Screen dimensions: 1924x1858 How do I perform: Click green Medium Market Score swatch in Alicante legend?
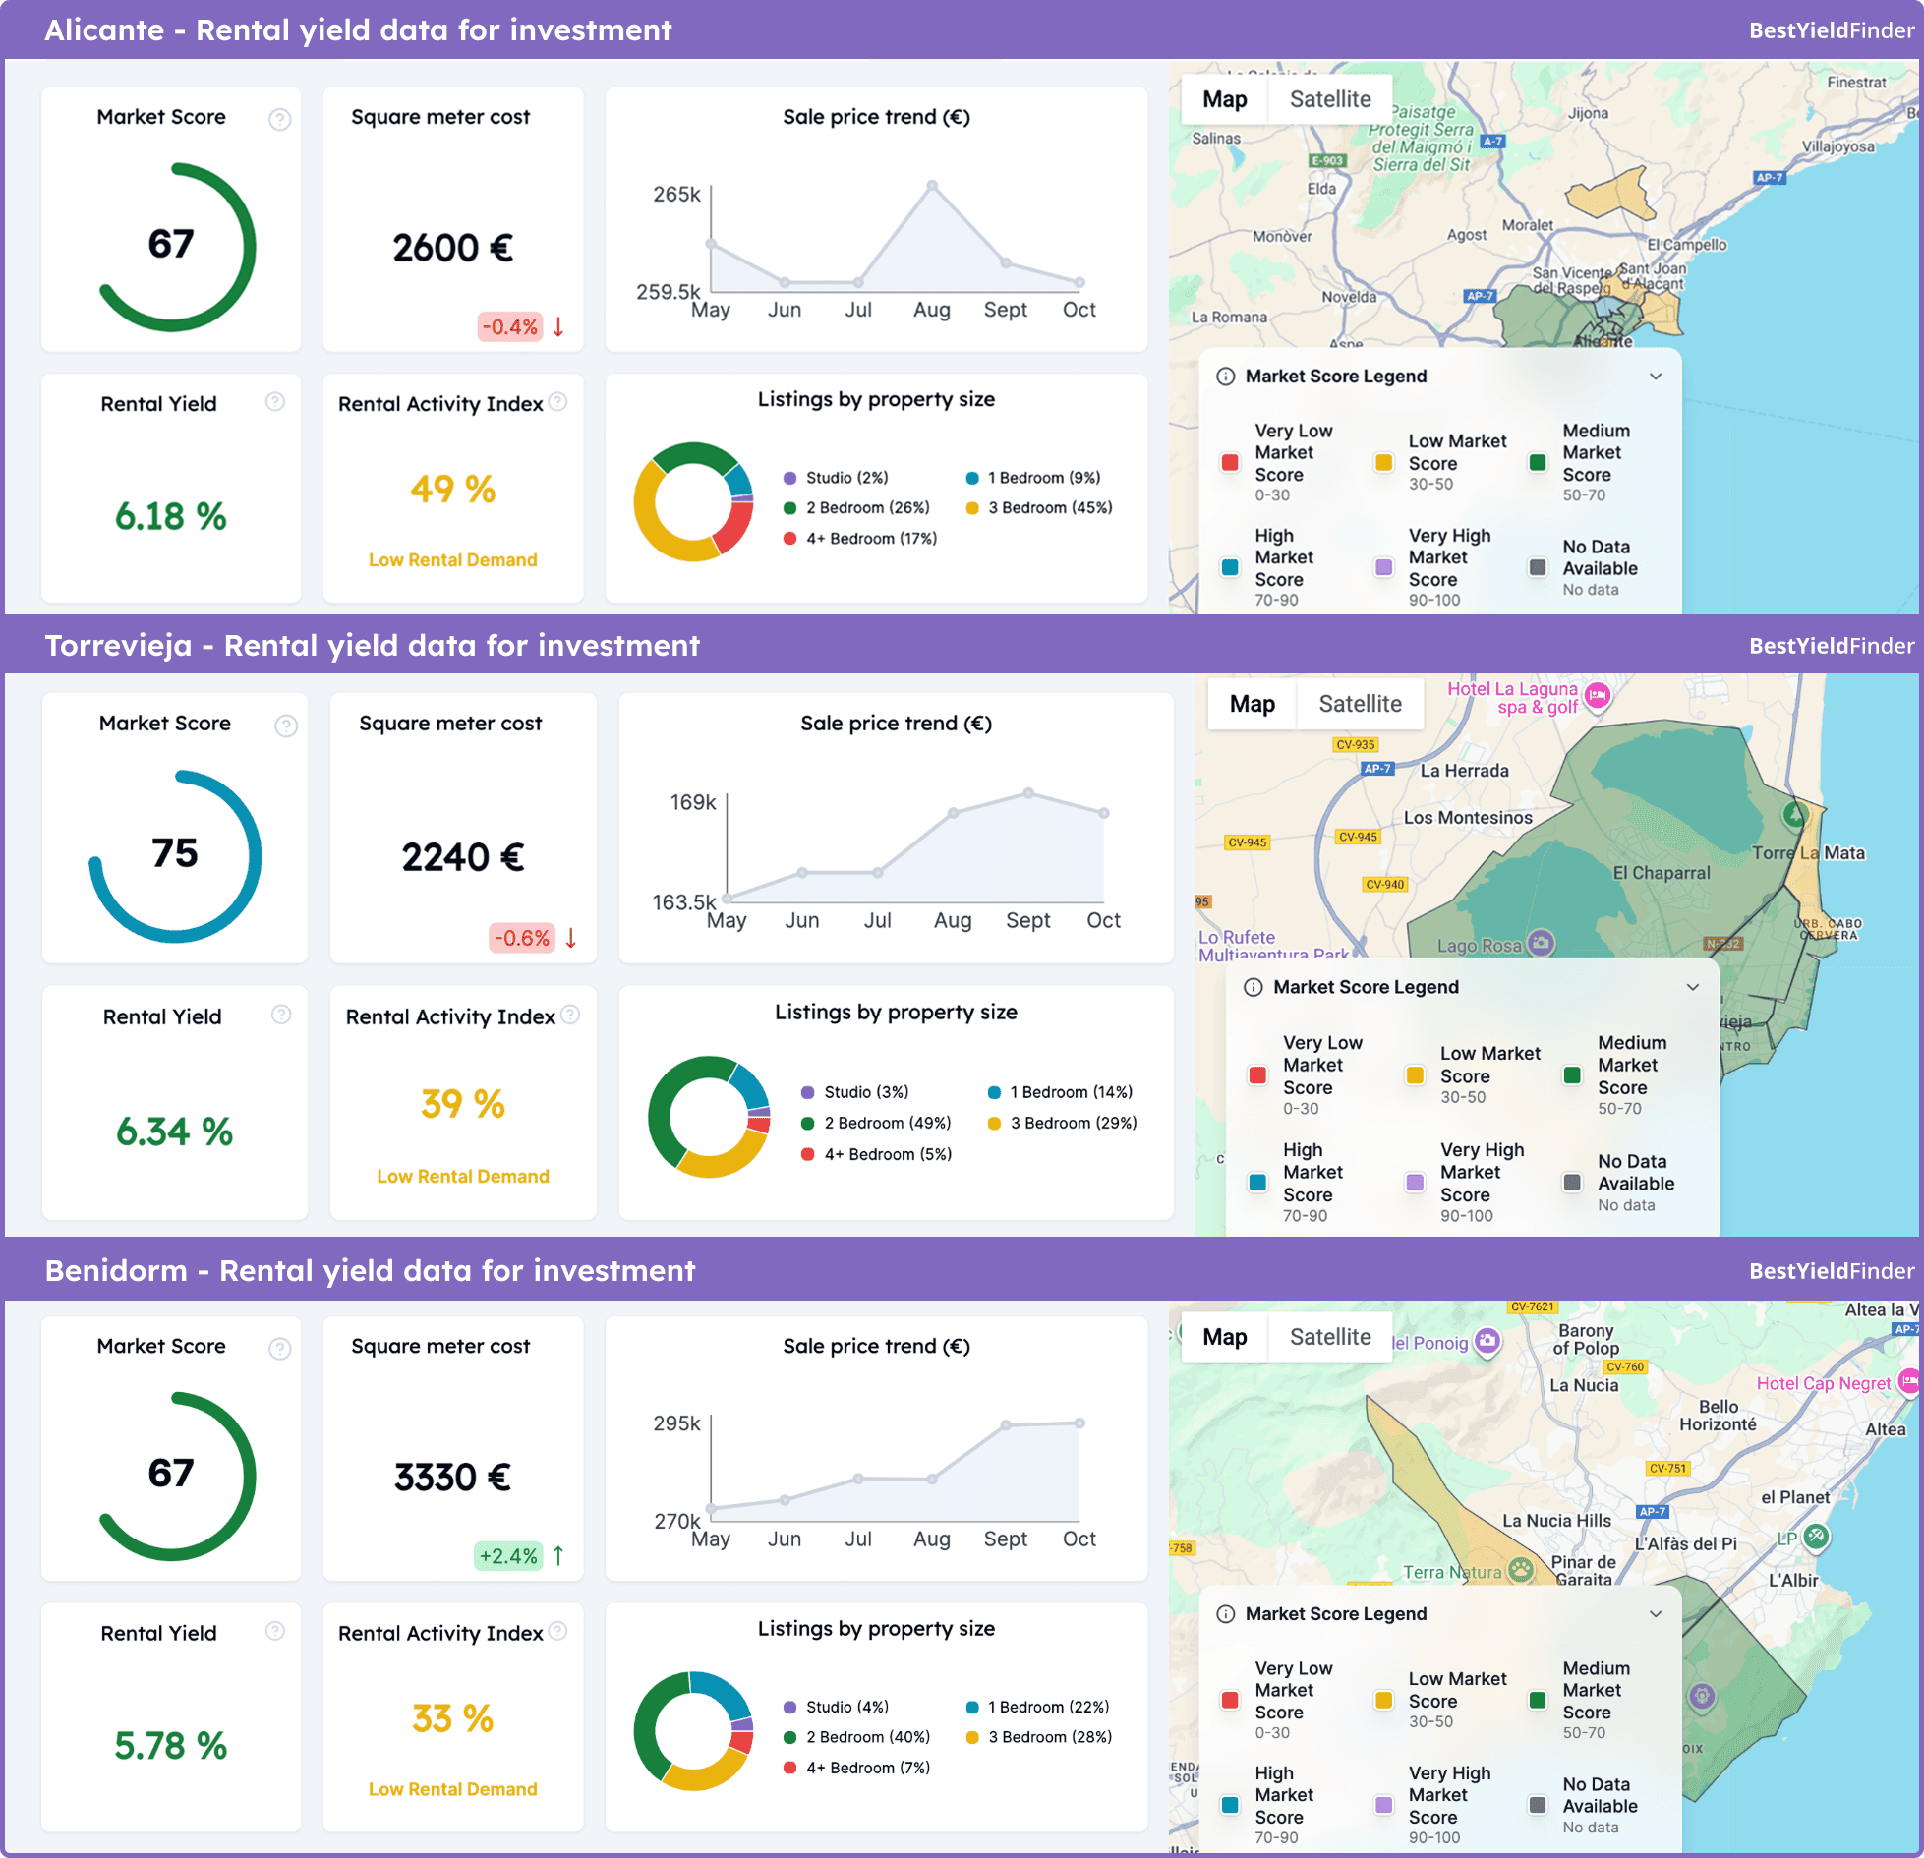pyautogui.click(x=1538, y=462)
